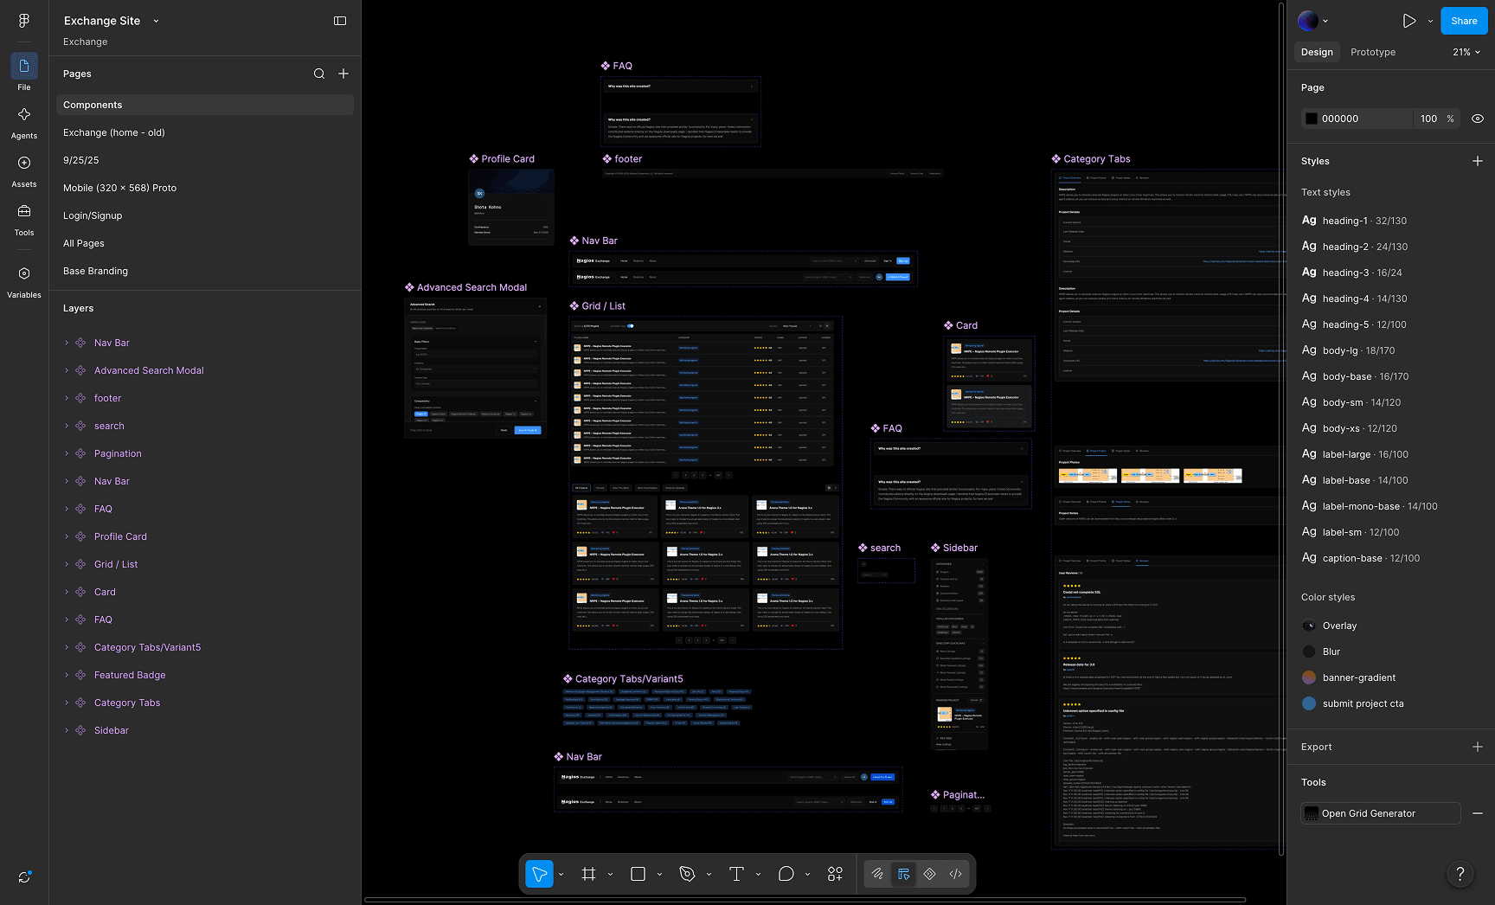The width and height of the screenshot is (1495, 905).
Task: Switch to the Prototype tab
Action: click(x=1373, y=52)
